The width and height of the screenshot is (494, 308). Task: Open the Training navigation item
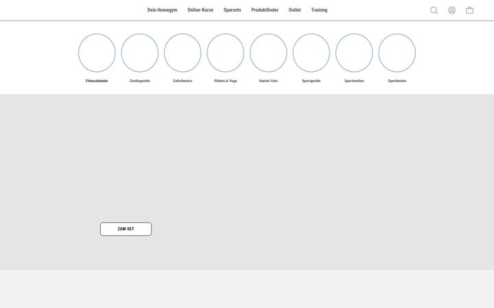319,10
